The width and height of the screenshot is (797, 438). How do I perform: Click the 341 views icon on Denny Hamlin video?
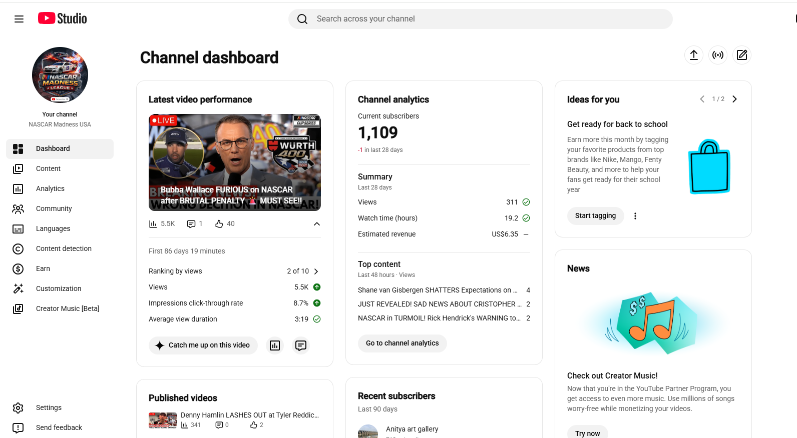[185, 425]
